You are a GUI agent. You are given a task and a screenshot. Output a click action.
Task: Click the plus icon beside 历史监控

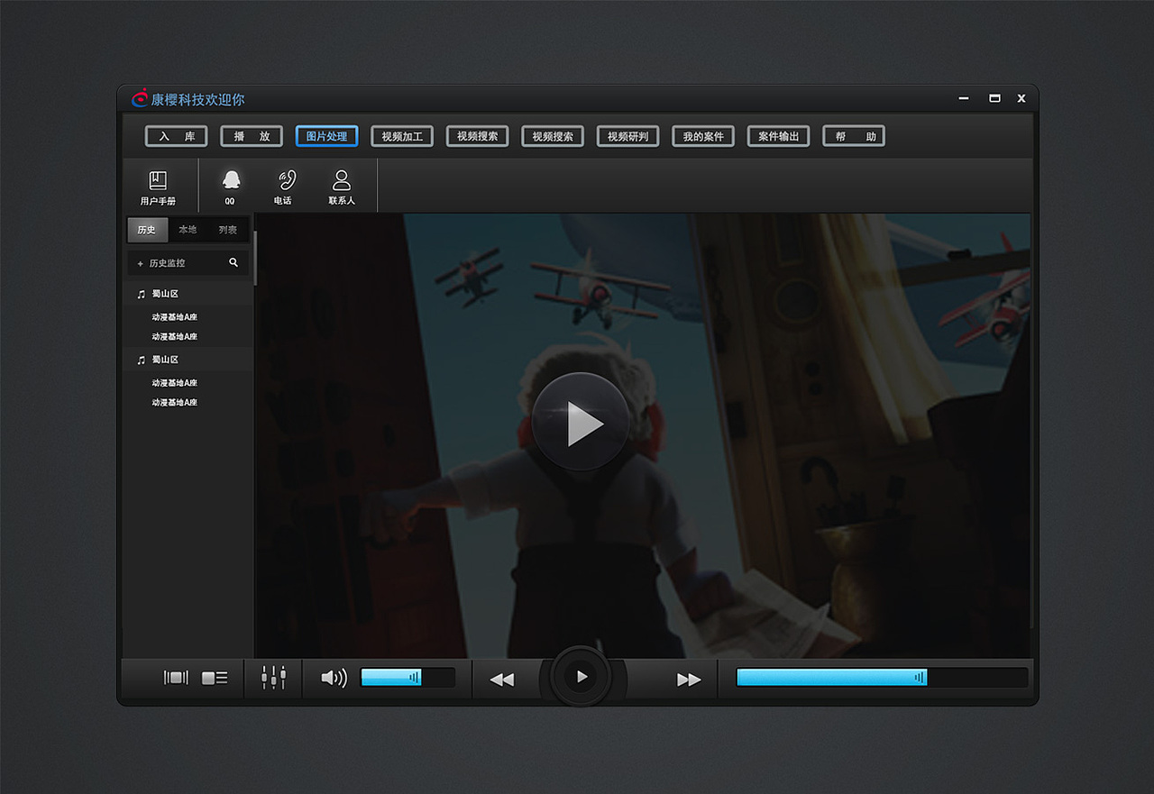point(140,263)
